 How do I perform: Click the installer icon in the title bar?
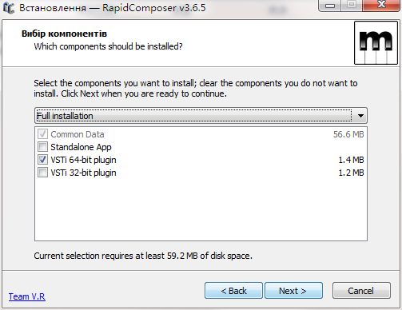9,8
